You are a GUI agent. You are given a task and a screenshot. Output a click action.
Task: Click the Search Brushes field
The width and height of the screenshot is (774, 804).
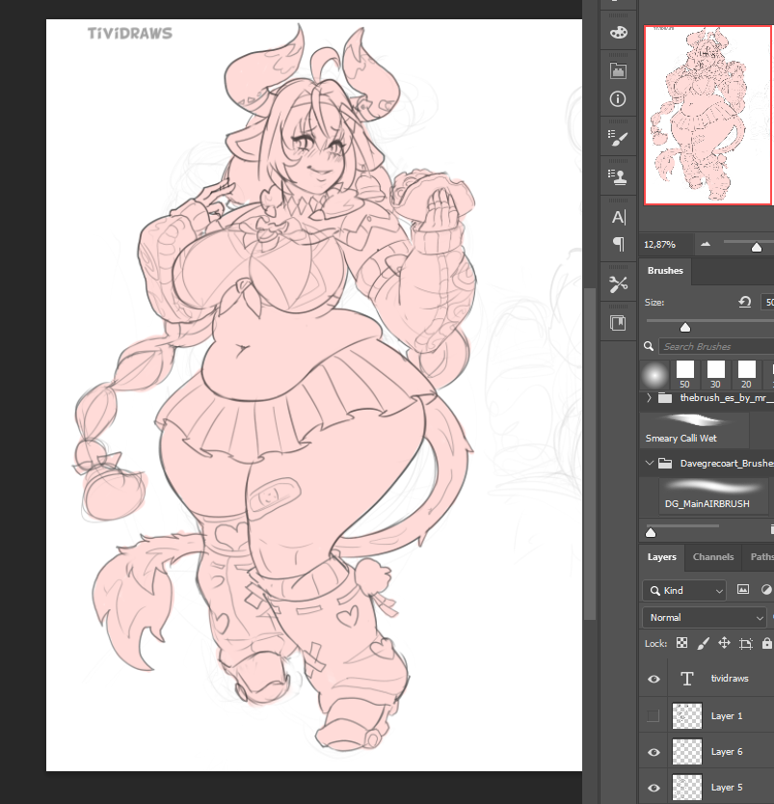click(x=713, y=346)
